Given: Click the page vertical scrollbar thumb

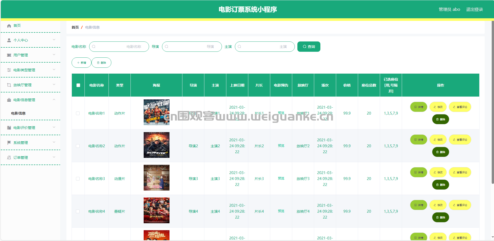Looking at the screenshot, I should (x=493, y=102).
